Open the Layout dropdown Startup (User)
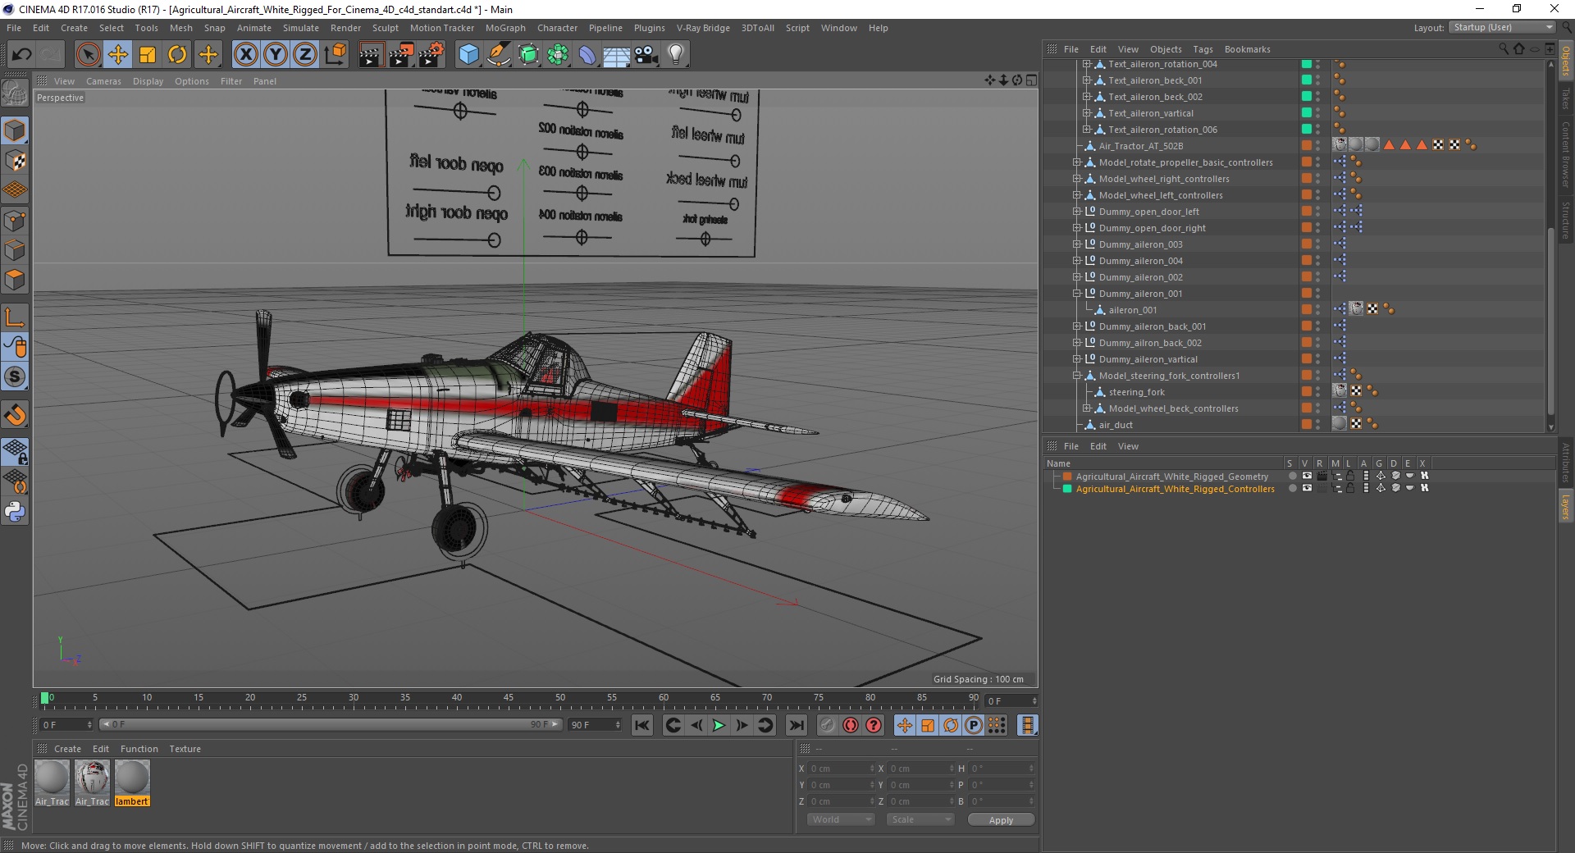Screen dimensions: 1575x853 (1503, 27)
